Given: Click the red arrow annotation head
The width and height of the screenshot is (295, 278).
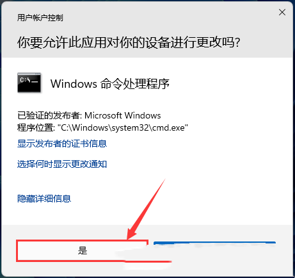Looking at the screenshot, I should pyautogui.click(x=132, y=233).
